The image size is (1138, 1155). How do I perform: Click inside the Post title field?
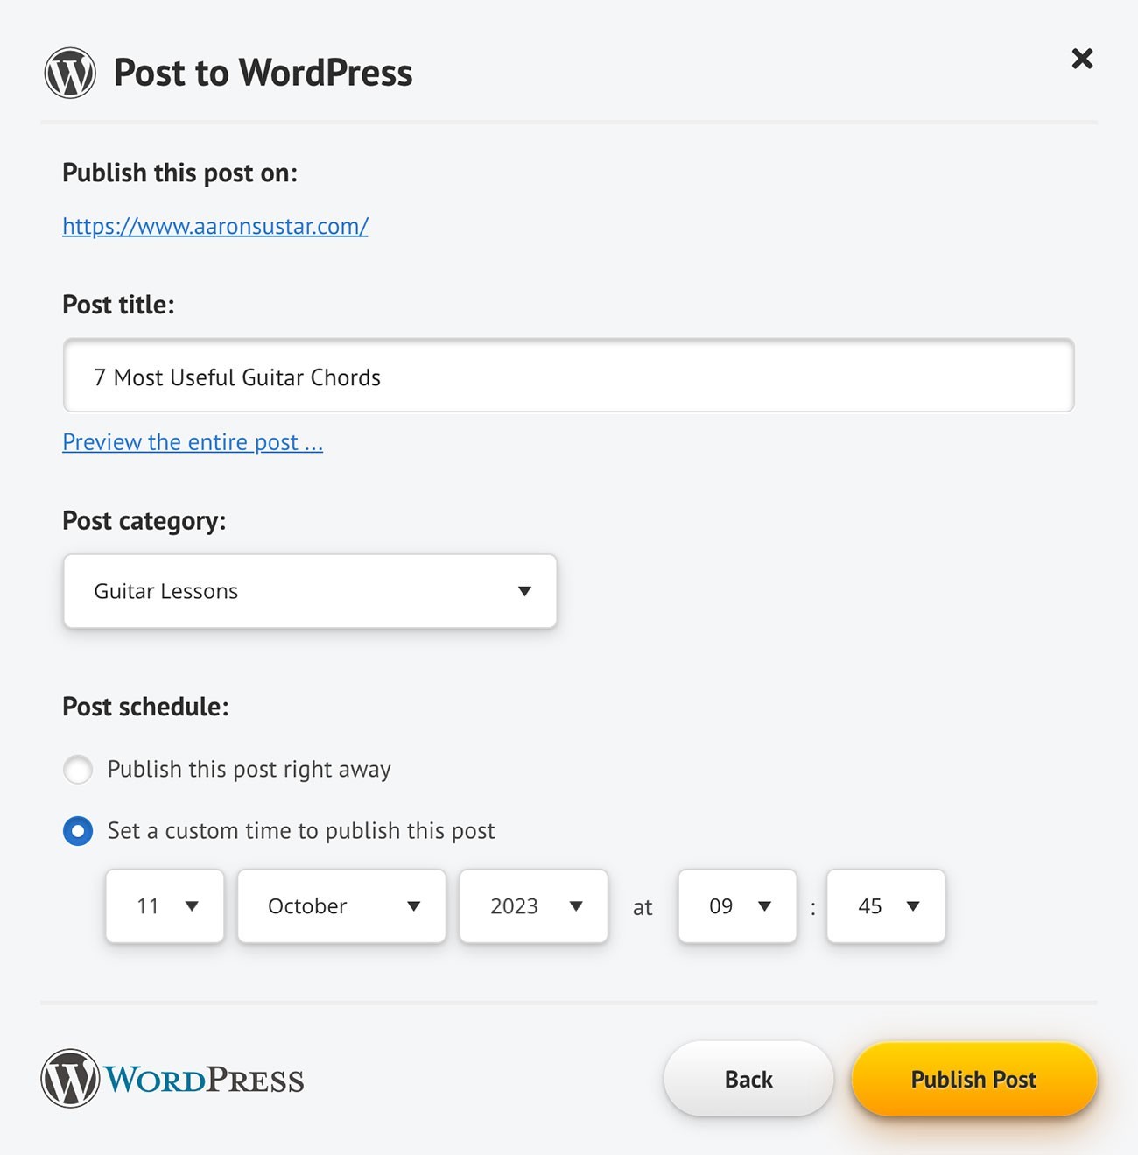pos(569,377)
